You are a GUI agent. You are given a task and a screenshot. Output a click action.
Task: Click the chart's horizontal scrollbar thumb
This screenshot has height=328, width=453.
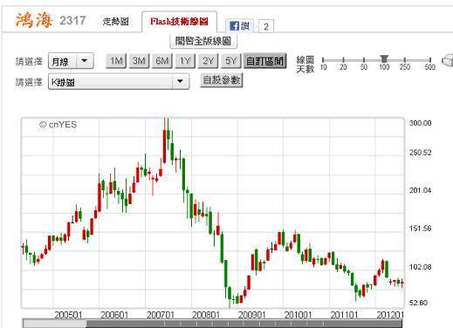[x=244, y=324]
